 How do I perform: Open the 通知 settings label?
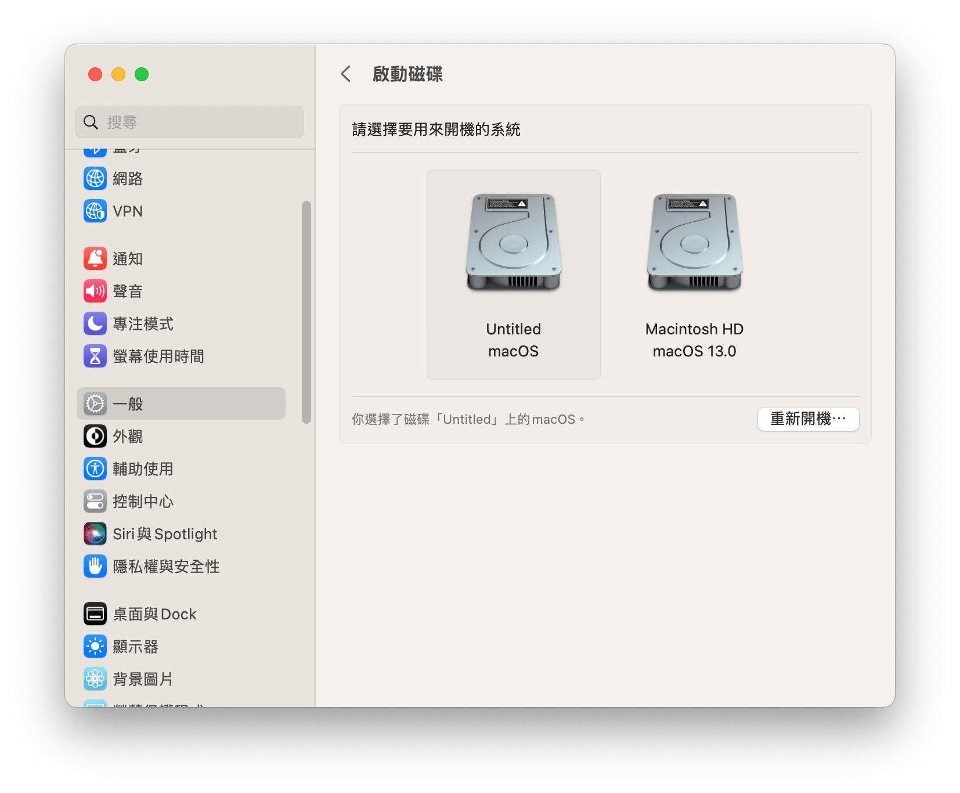click(x=128, y=259)
